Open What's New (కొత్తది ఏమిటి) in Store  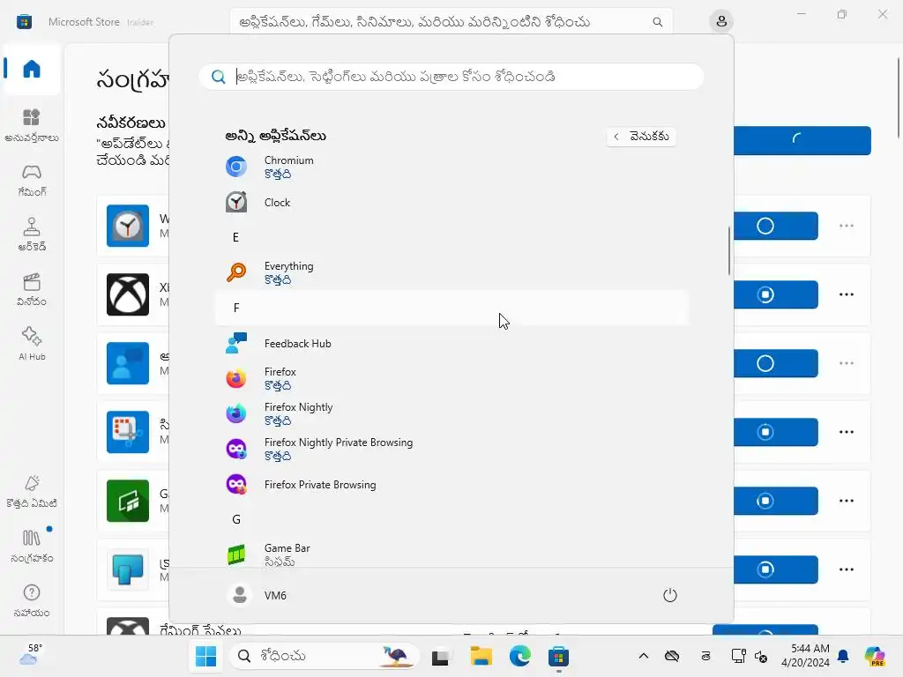click(x=32, y=492)
